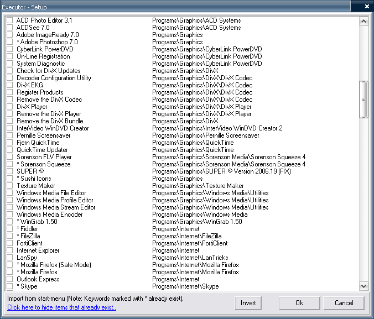Screen dimensions: 374x319
Task: Check the ACD Photo Editor 3.1 checkbox
Action: [x=10, y=20]
